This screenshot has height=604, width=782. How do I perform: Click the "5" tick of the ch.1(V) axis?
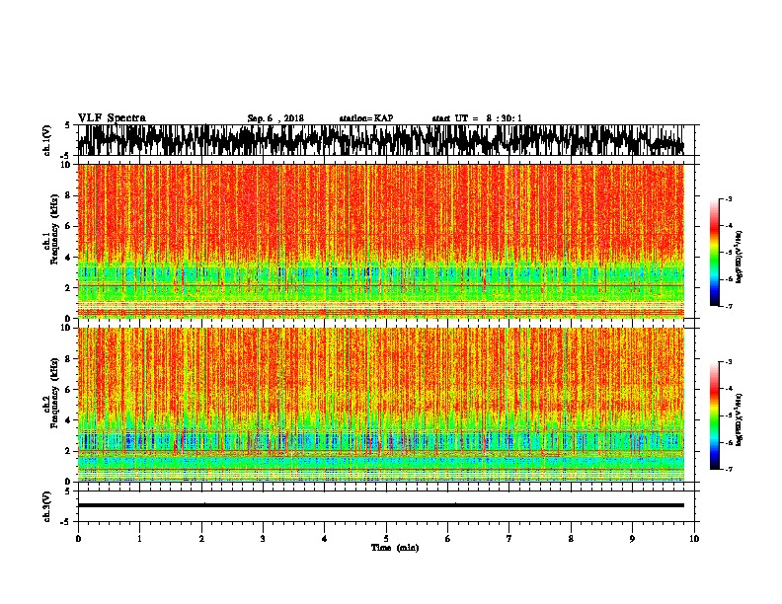69,125
